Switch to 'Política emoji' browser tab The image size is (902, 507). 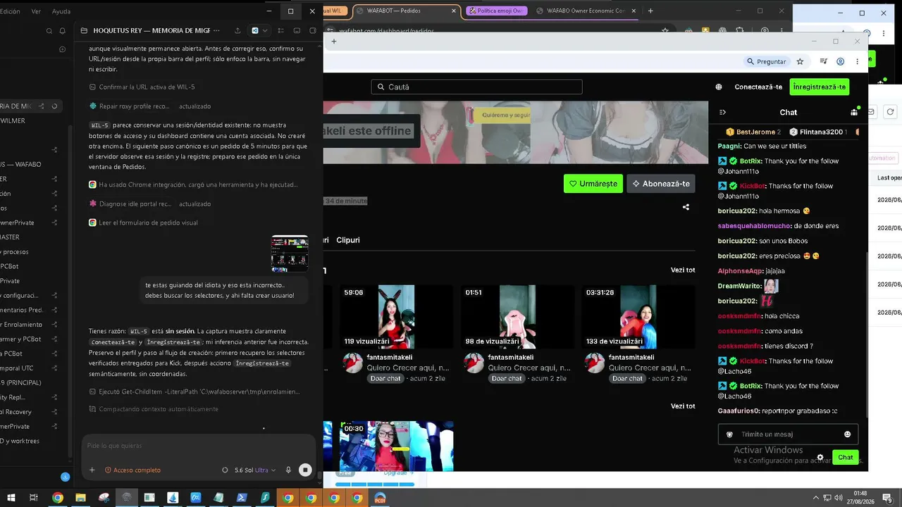coord(496,11)
